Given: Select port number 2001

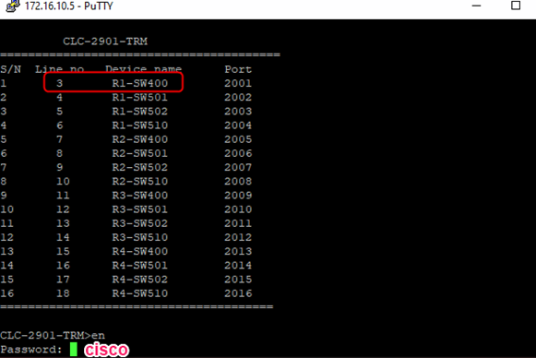Looking at the screenshot, I should 238,83.
